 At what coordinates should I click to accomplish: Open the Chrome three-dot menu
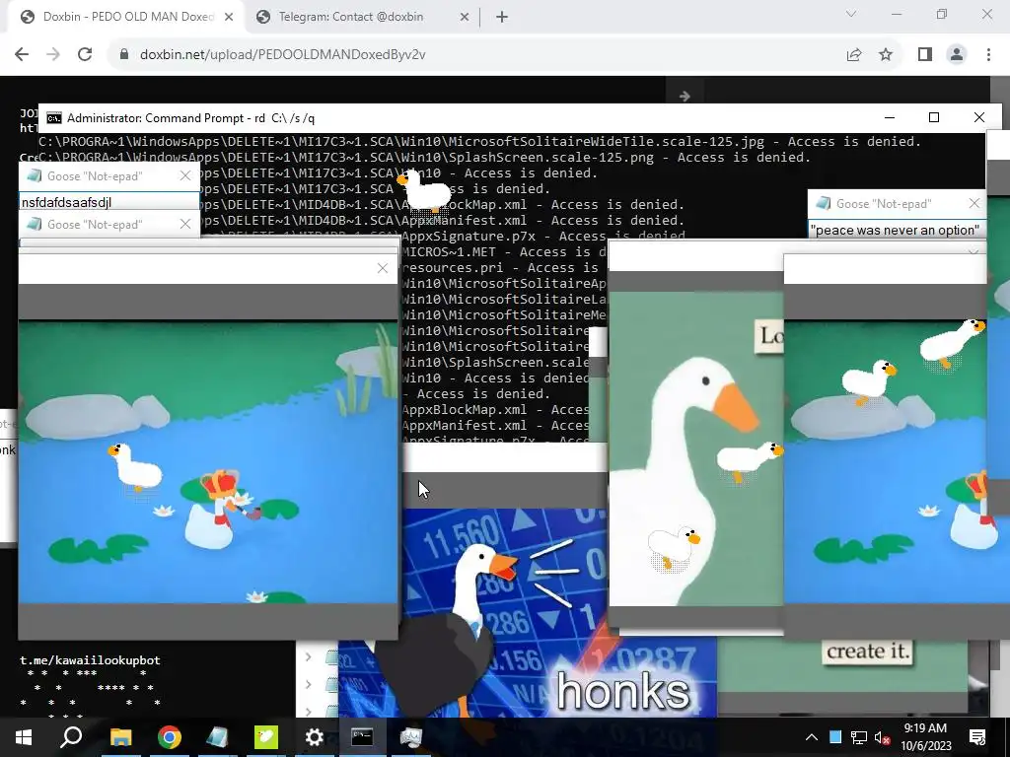tap(988, 55)
